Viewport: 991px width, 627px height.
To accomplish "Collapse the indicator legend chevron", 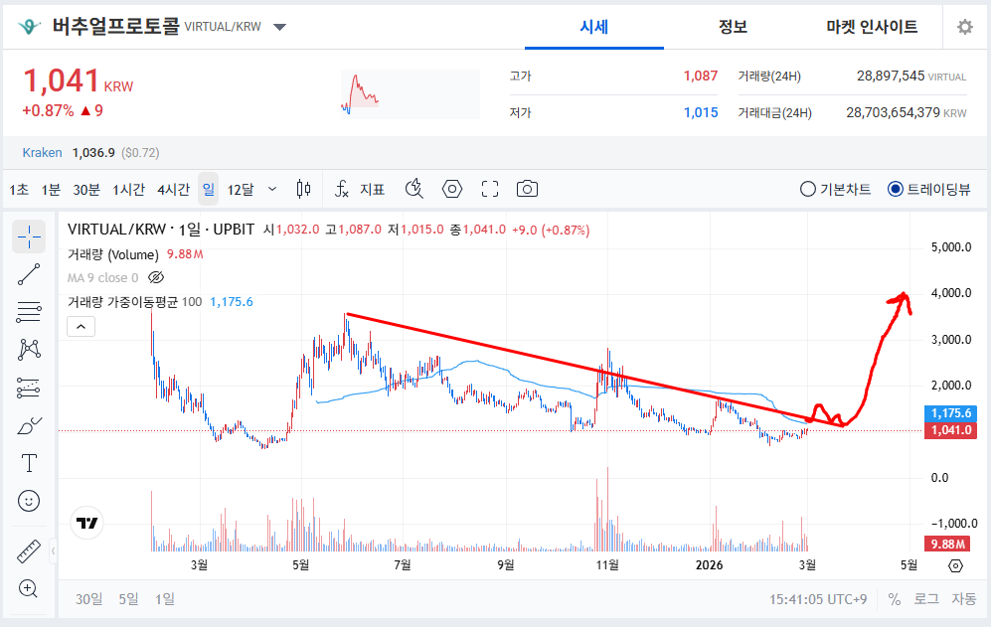I will (81, 326).
